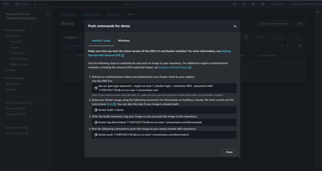
Task: Click the Close button in dialog
Action: tap(229, 152)
